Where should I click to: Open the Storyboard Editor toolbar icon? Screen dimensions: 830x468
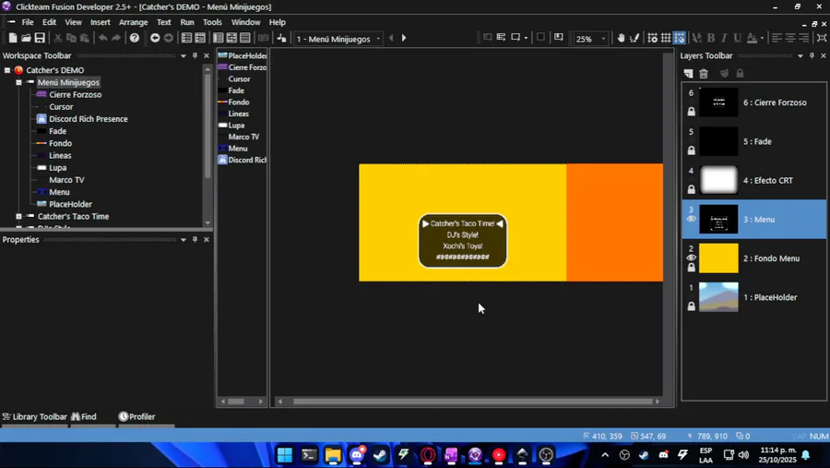point(186,38)
